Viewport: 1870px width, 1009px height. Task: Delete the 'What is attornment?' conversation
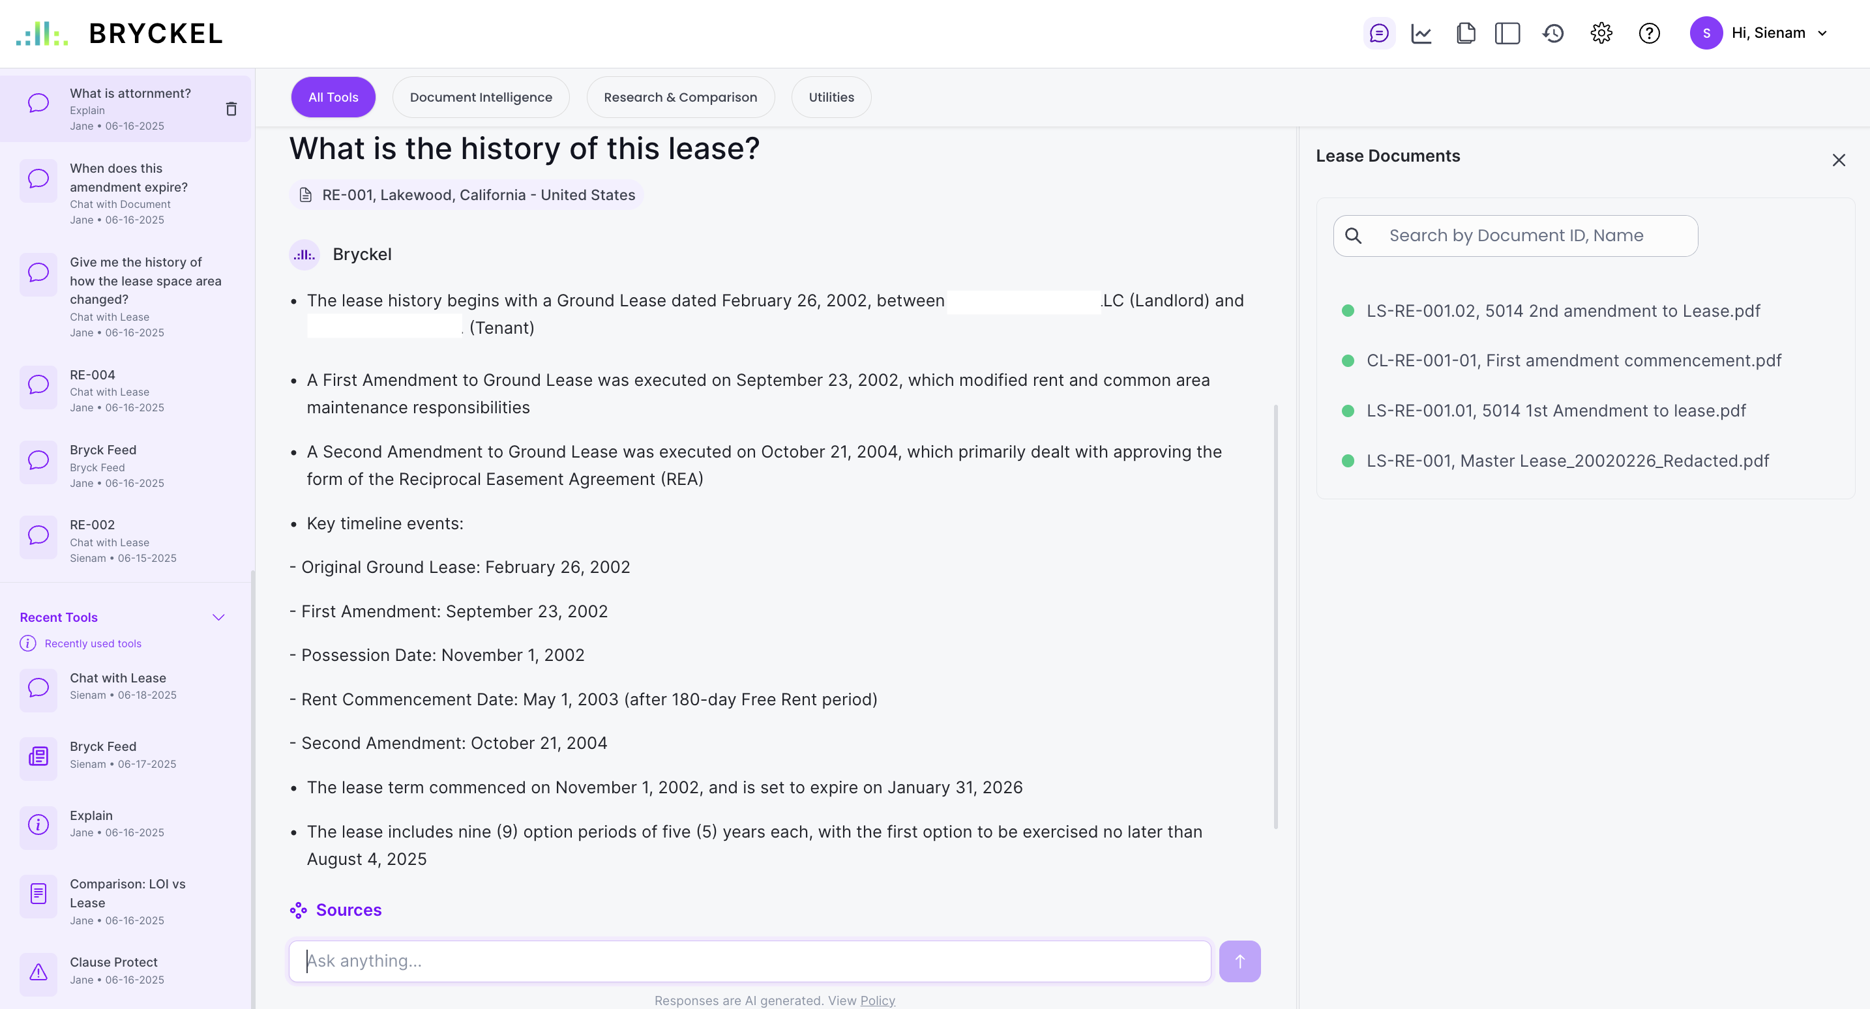point(231,109)
